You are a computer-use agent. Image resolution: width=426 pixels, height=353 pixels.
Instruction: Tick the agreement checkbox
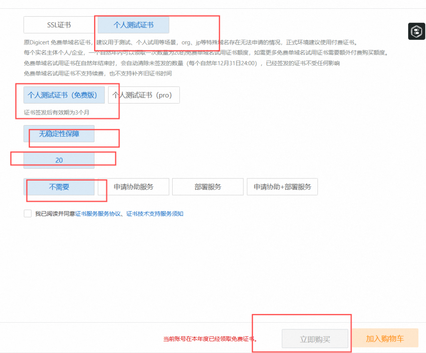(28, 214)
